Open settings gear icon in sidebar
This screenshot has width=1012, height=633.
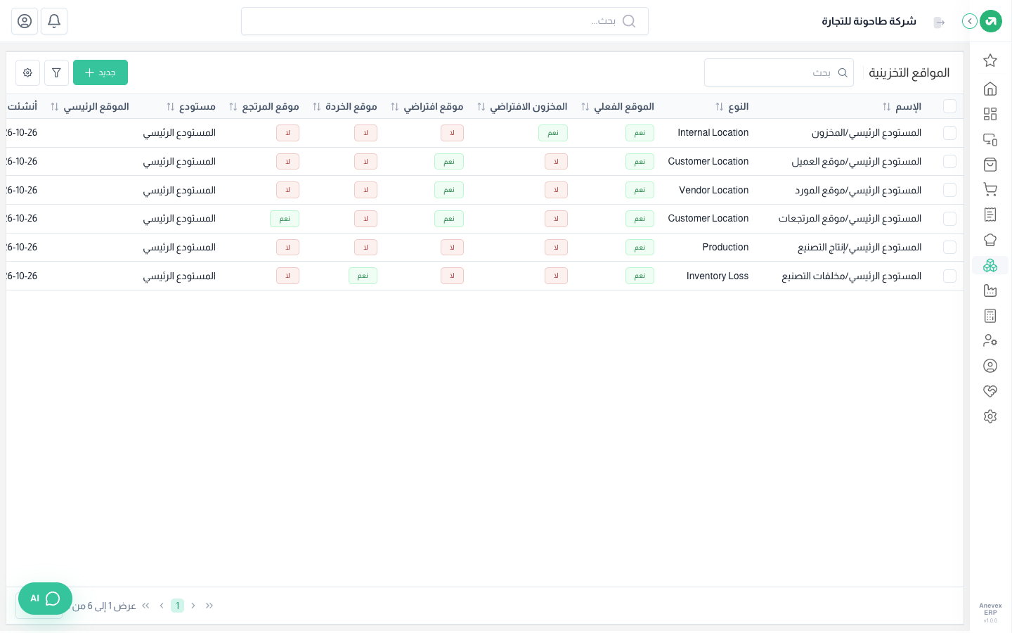(990, 416)
